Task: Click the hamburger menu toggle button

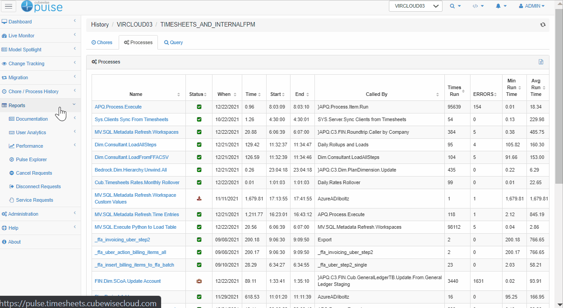Action: pos(9,6)
